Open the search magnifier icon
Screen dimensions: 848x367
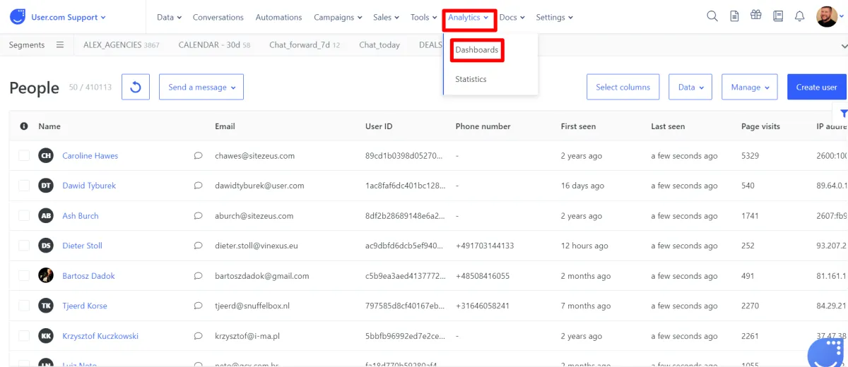tap(712, 16)
